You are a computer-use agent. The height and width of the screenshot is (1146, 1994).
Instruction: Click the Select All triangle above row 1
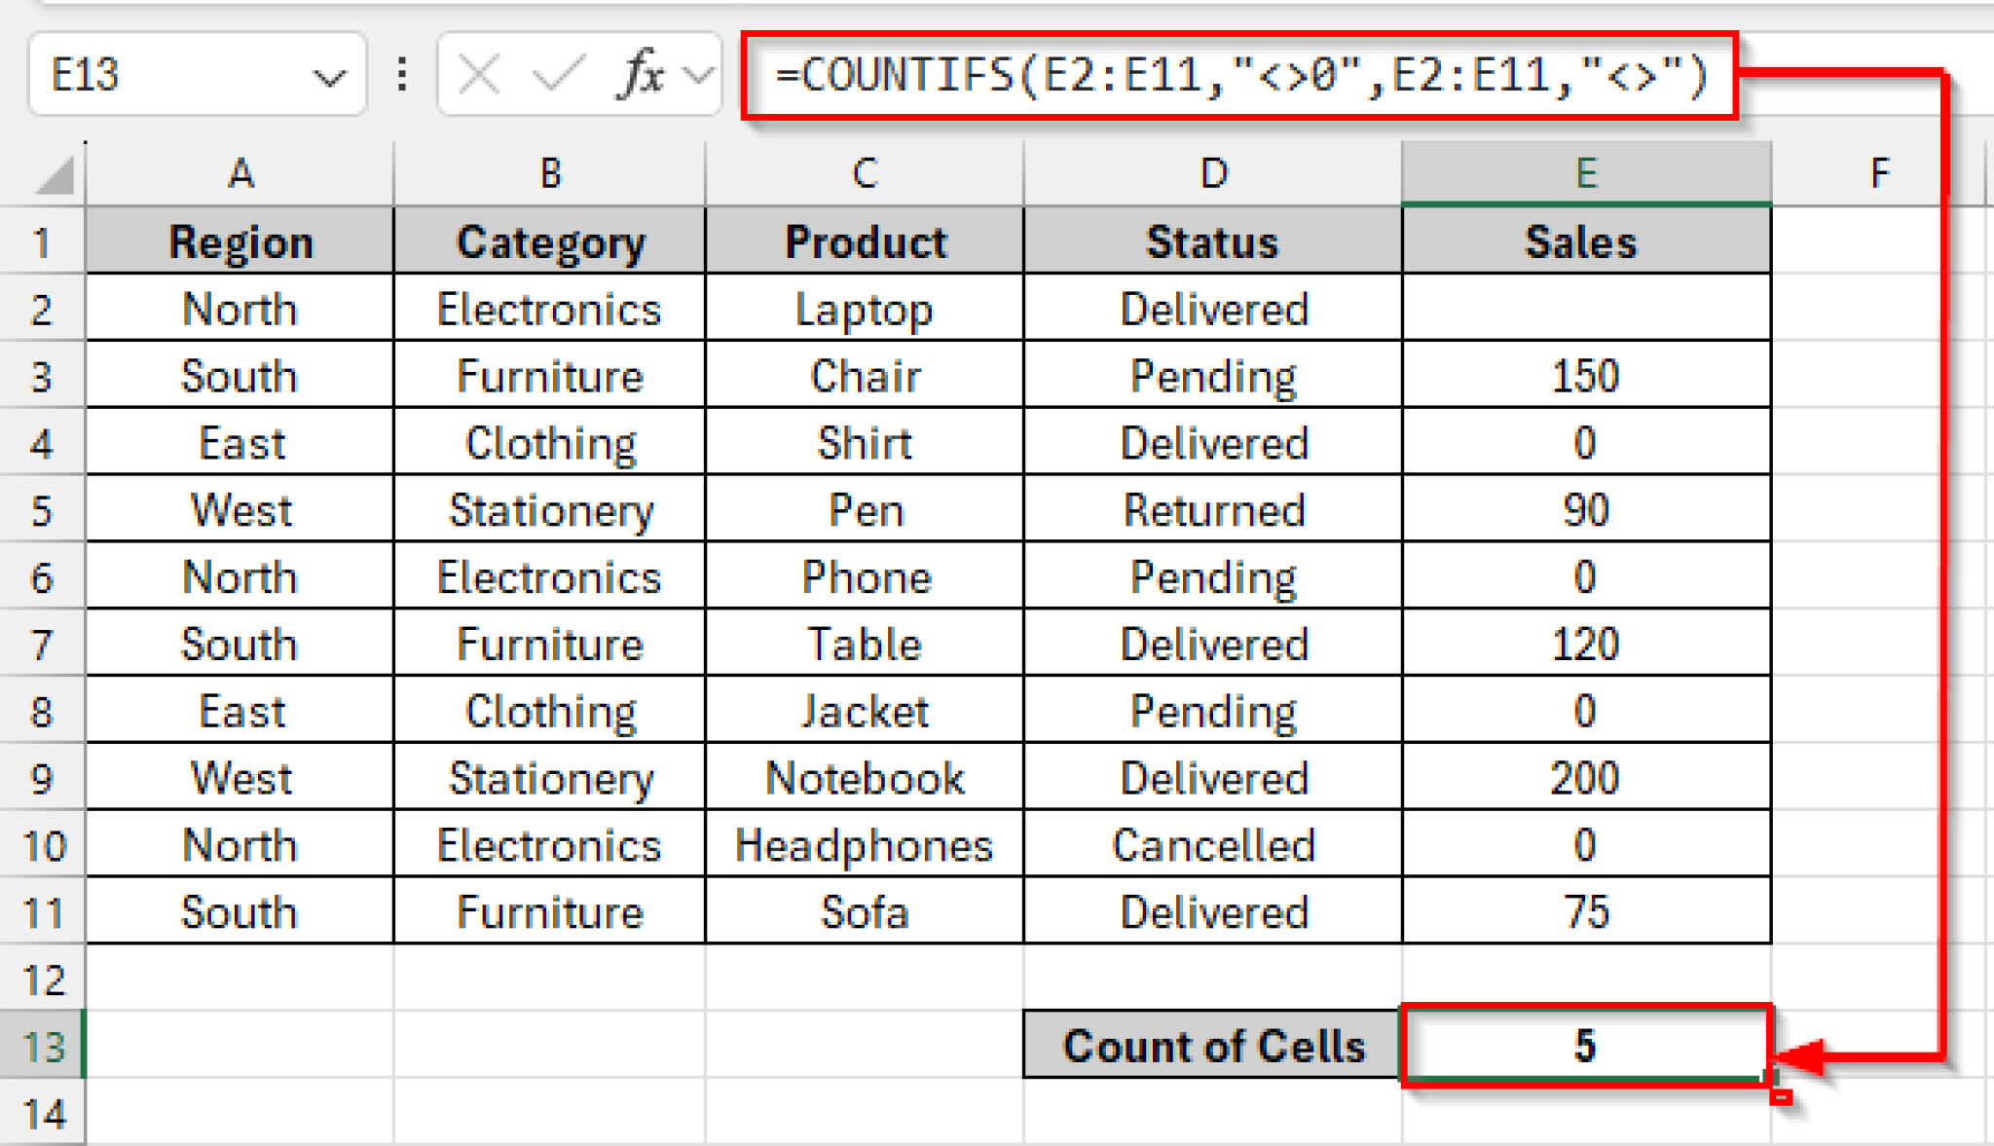[x=54, y=172]
